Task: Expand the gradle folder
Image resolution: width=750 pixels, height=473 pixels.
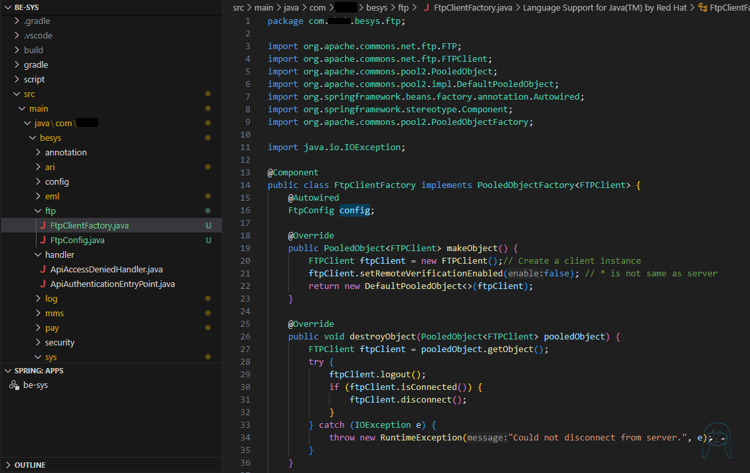Action: coord(17,64)
